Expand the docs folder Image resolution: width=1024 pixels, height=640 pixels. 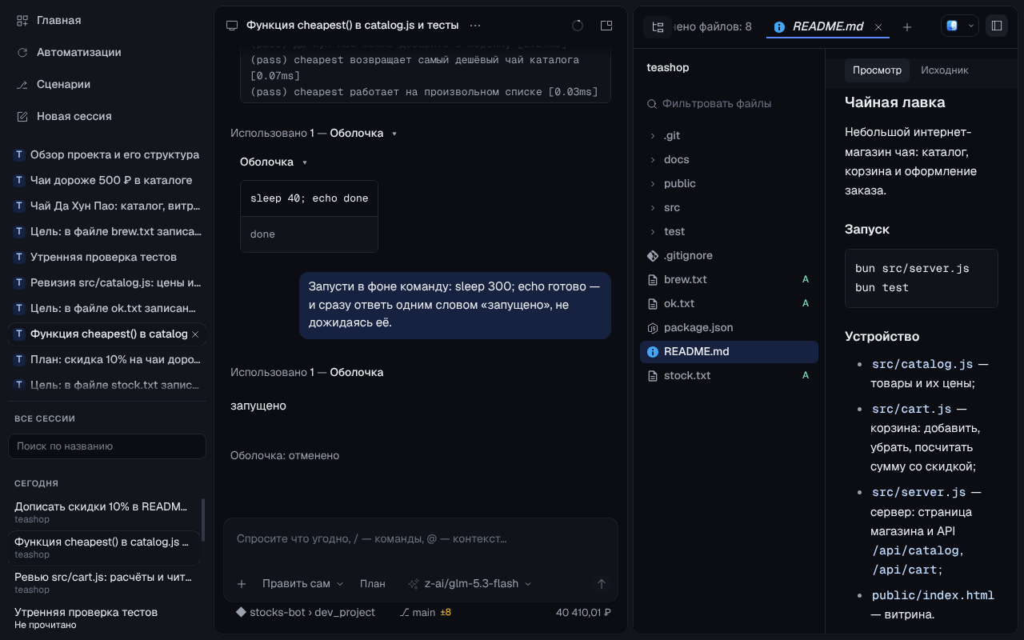click(729, 159)
